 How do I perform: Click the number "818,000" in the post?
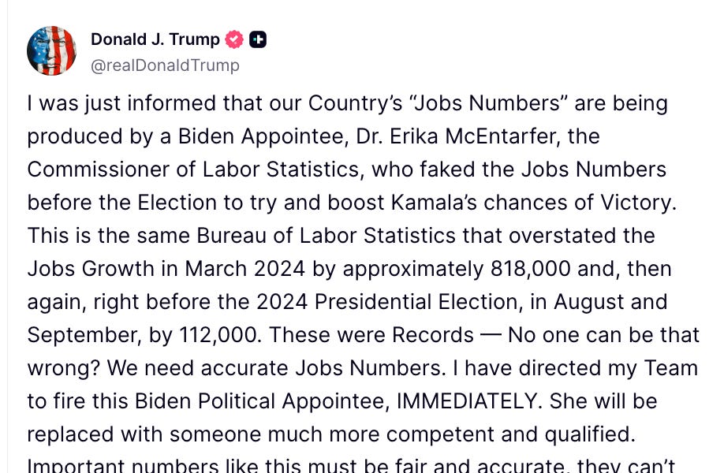tap(527, 269)
